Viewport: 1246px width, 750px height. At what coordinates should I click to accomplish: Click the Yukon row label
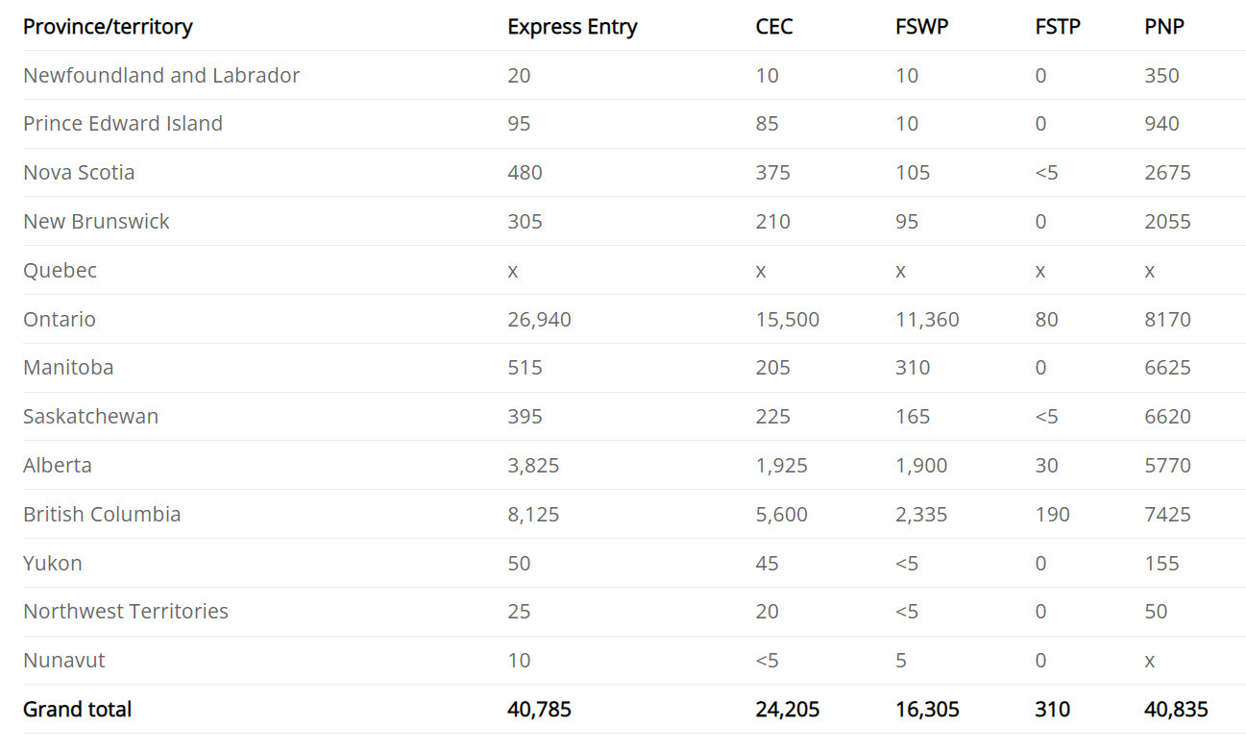tap(52, 564)
